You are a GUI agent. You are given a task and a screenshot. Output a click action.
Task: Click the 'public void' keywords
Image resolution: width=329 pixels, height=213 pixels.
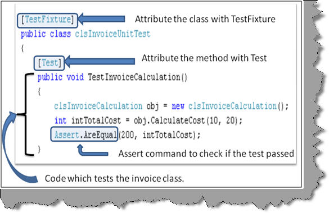pyautogui.click(x=61, y=77)
